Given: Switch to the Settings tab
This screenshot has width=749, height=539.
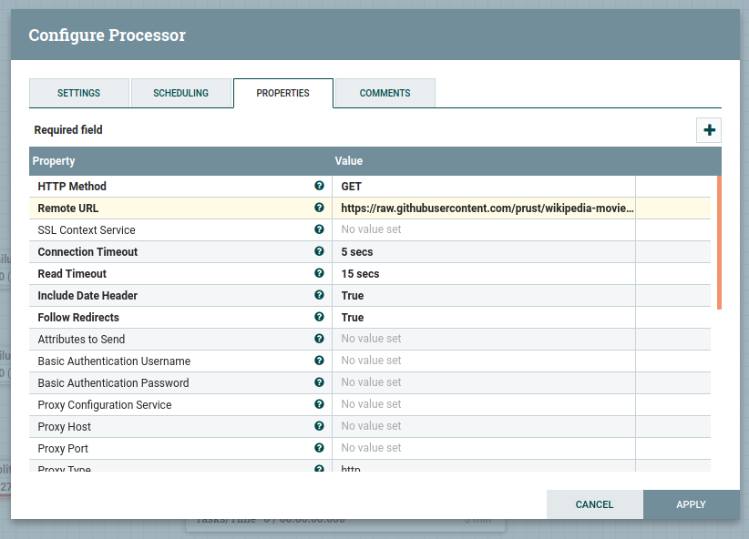Looking at the screenshot, I should point(79,93).
